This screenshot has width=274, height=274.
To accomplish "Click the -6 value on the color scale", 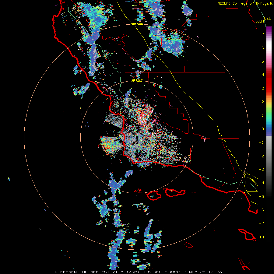I will pyautogui.click(x=262, y=210).
